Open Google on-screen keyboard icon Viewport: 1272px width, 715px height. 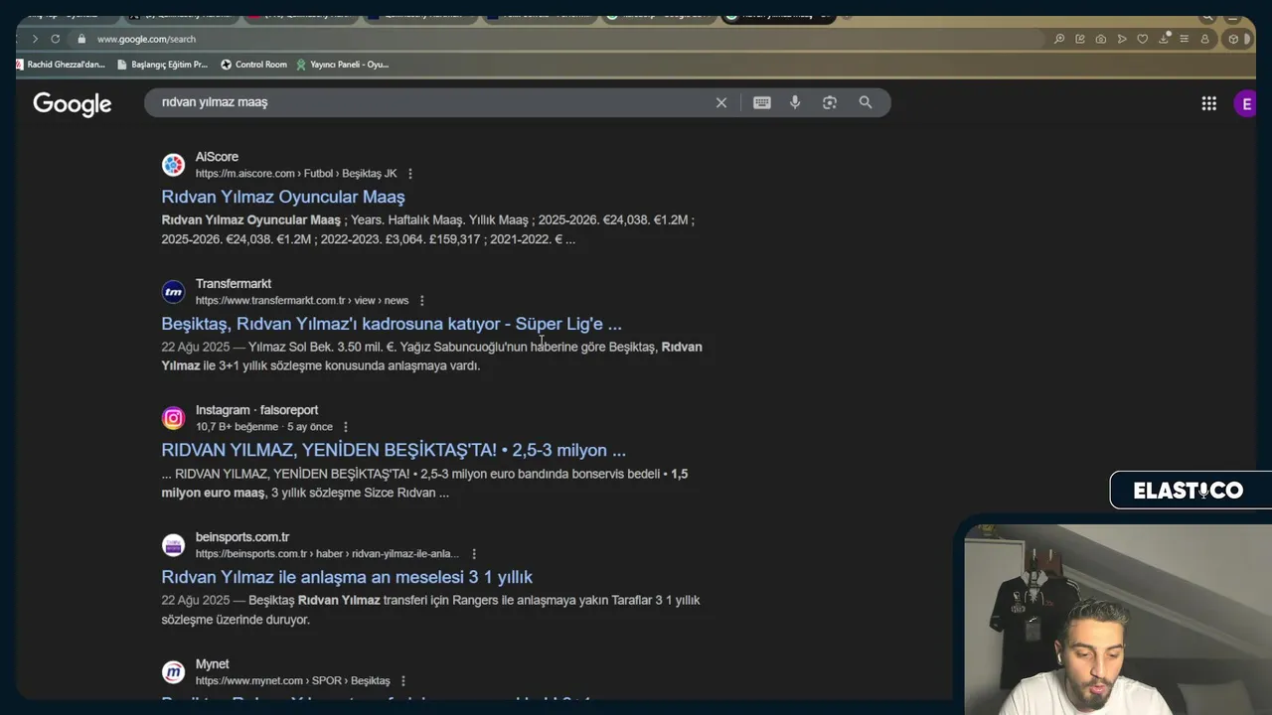coord(762,102)
